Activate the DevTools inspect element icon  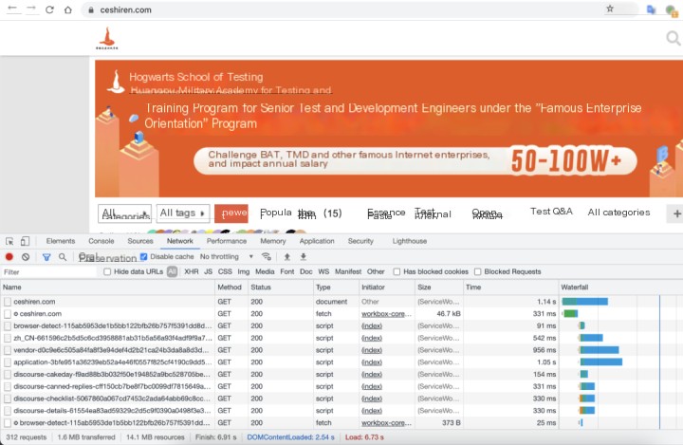[x=9, y=241]
